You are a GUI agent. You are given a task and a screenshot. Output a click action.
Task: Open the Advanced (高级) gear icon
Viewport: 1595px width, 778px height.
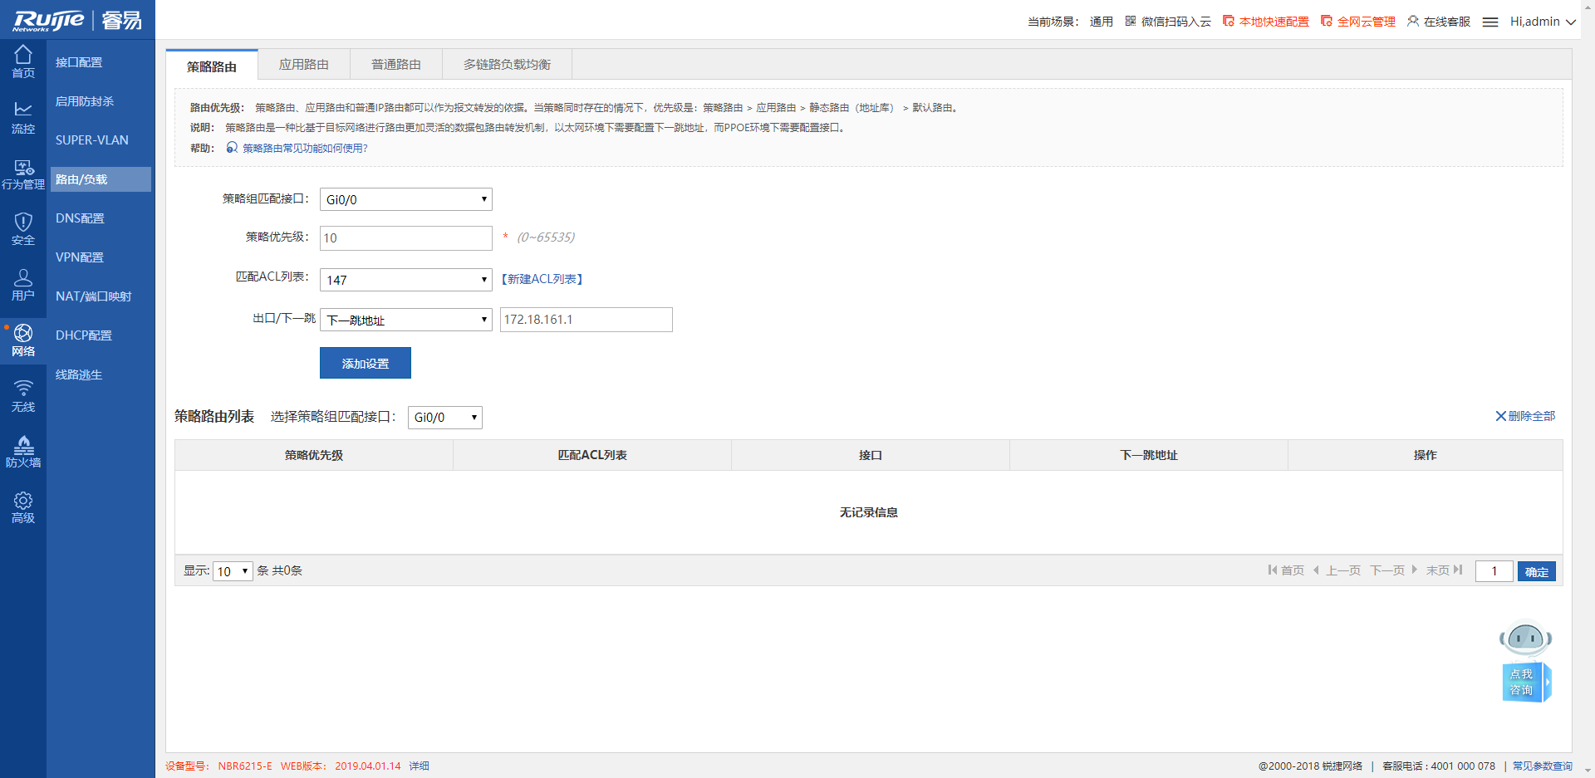point(23,507)
